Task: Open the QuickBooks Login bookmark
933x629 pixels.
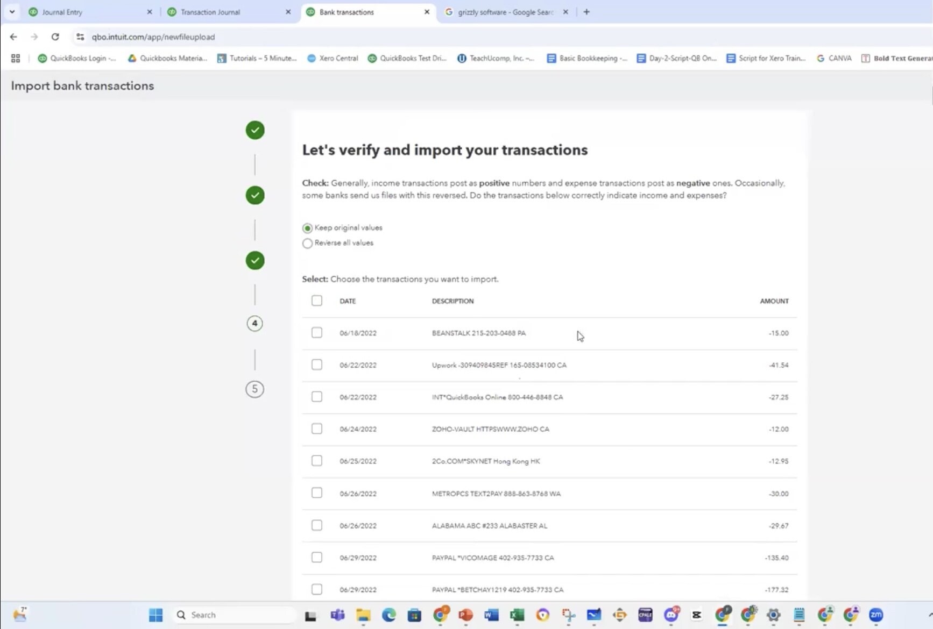Action: pos(76,58)
